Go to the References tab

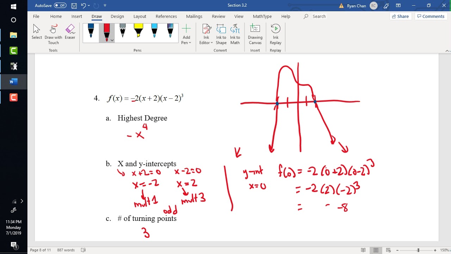tap(166, 16)
